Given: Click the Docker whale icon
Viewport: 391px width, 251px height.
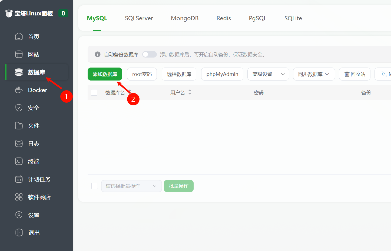Looking at the screenshot, I should tap(19, 90).
